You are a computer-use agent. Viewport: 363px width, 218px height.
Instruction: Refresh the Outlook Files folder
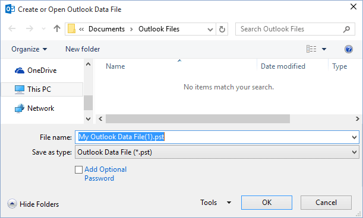(222, 29)
